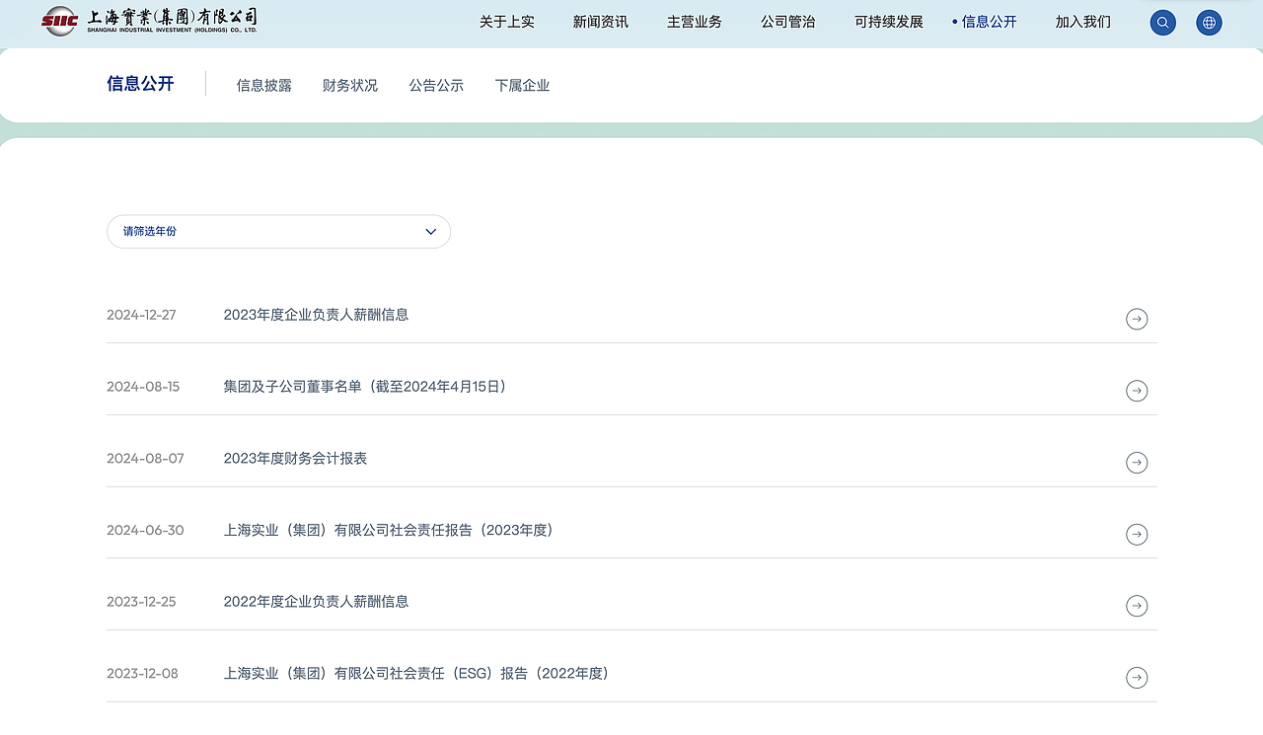
Task: Click the globe language switcher icon
Action: pyautogui.click(x=1209, y=22)
